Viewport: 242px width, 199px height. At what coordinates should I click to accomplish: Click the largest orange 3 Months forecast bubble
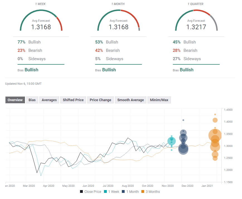[215, 136]
